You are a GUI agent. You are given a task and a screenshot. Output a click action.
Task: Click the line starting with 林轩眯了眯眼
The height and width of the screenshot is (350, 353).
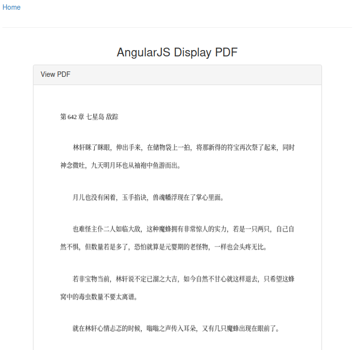[x=183, y=148]
